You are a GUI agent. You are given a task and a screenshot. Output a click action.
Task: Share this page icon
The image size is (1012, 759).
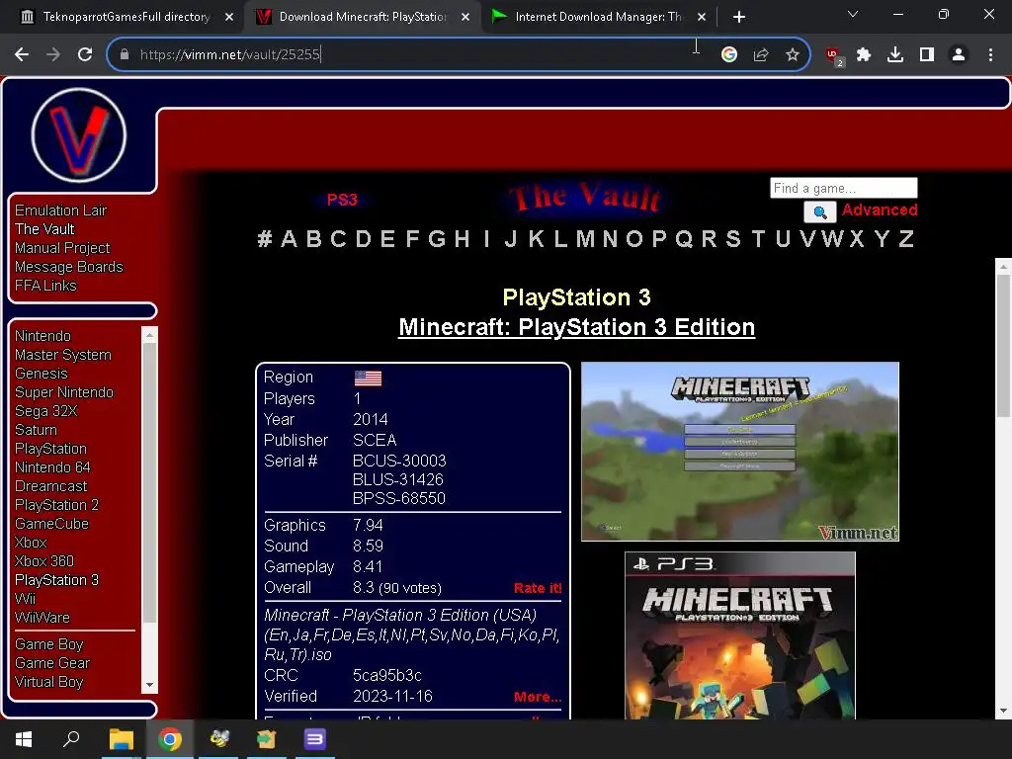click(761, 55)
